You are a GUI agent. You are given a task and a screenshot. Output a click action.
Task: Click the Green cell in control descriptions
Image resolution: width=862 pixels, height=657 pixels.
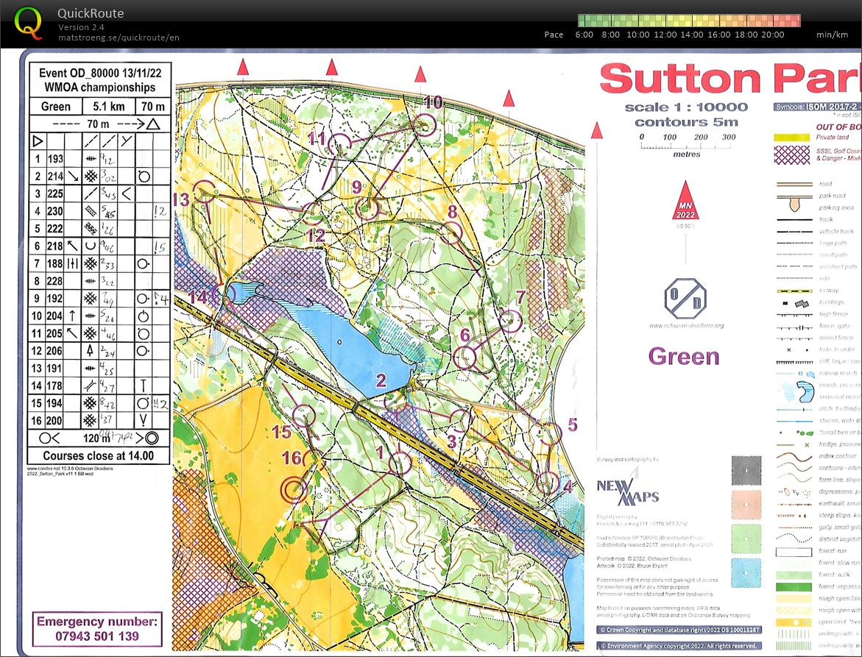pyautogui.click(x=55, y=107)
